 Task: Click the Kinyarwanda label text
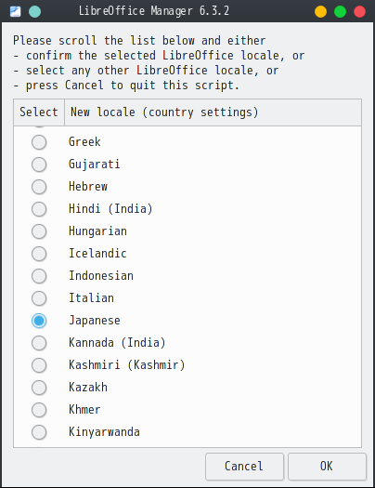pos(104,432)
